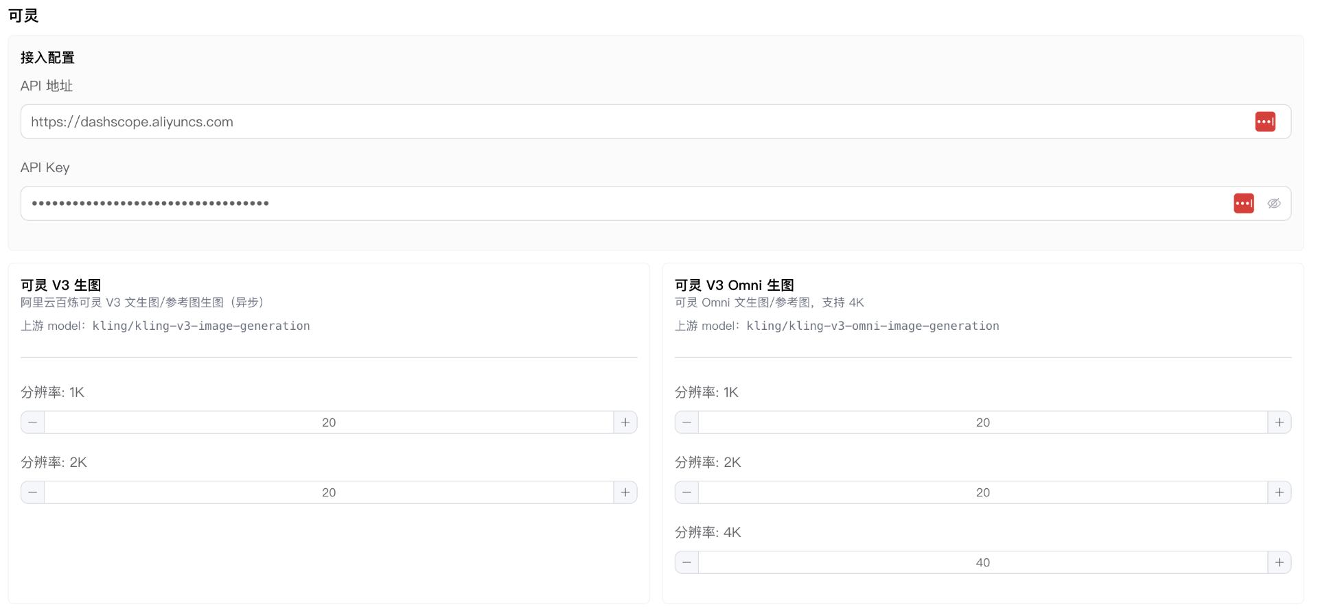Decrease 可灵 V3 Omni 1K resolution value

point(686,422)
